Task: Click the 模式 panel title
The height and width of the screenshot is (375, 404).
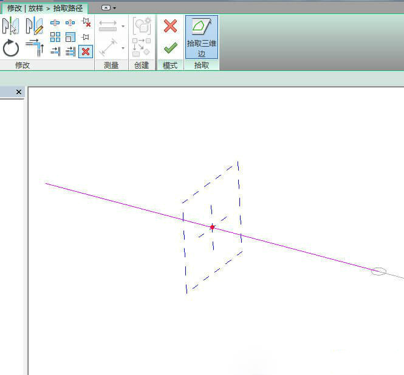Action: click(x=170, y=66)
